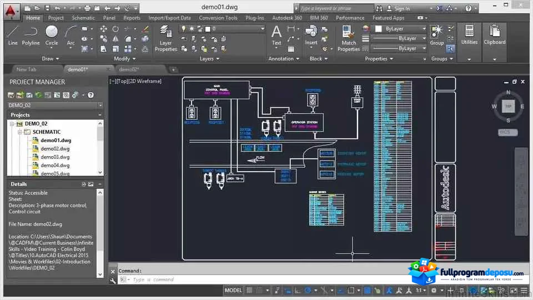The width and height of the screenshot is (533, 300).
Task: Click the new drawing tab plus button
Action: click(173, 70)
